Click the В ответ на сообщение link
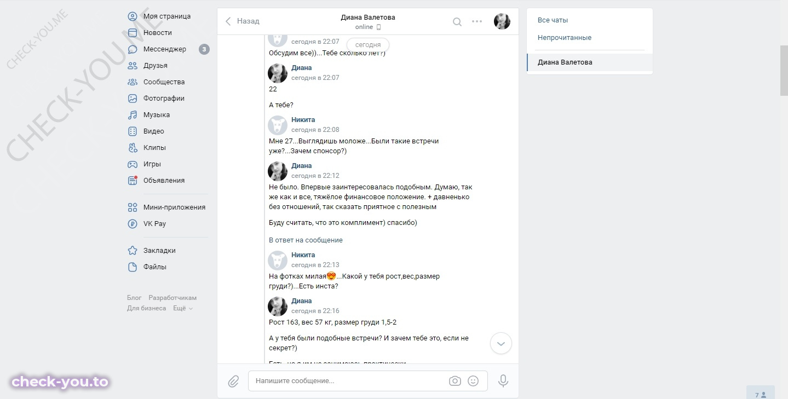Screen dimensions: 788x399 click(x=306, y=240)
